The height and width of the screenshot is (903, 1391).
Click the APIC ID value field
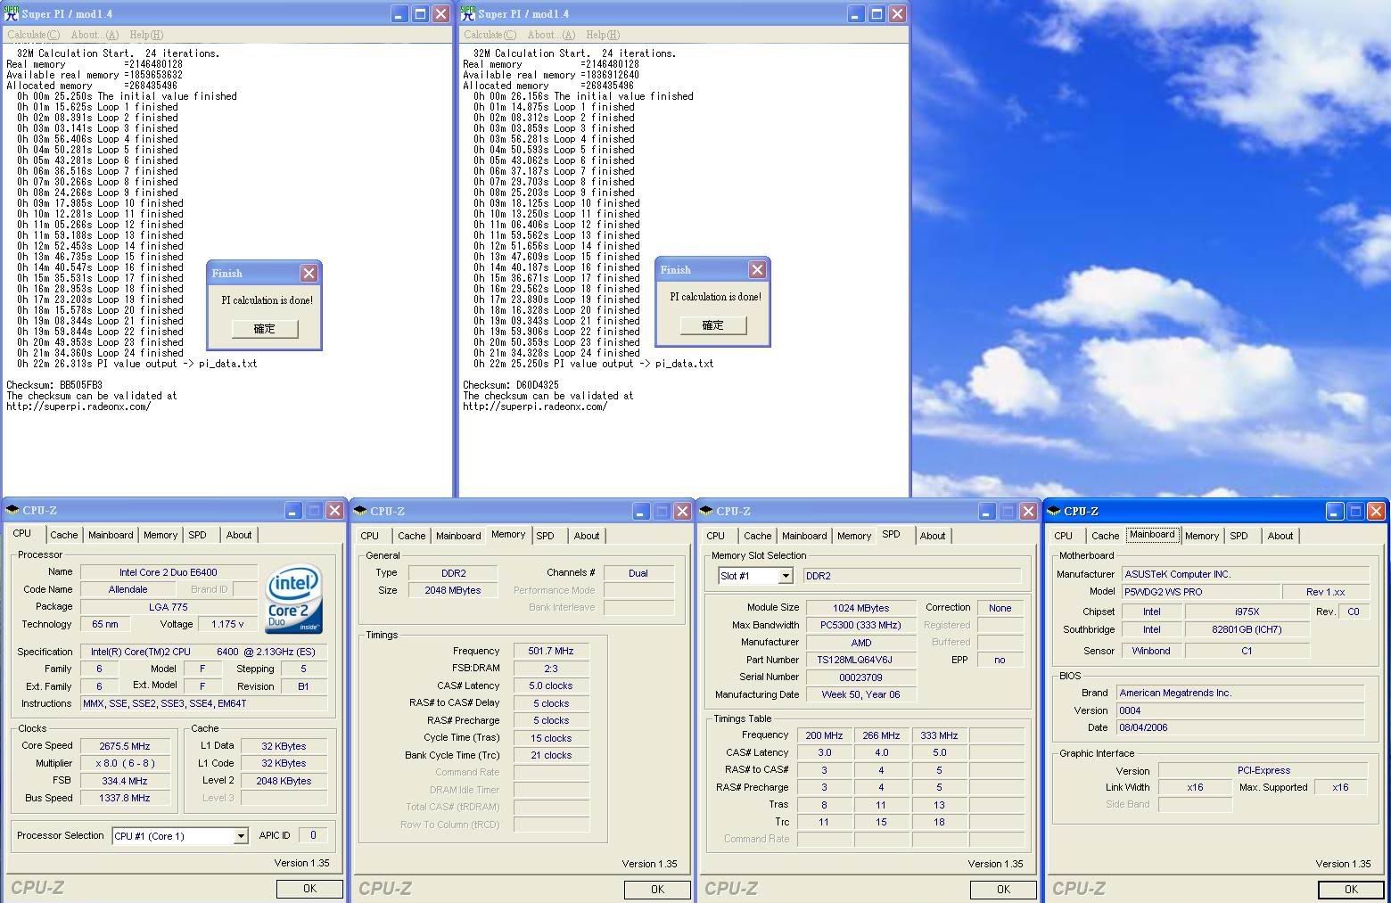tap(313, 835)
